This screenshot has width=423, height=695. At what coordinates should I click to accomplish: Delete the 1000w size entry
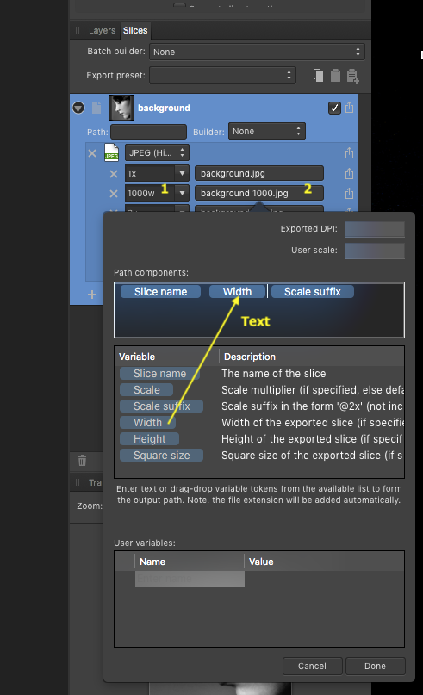pos(114,194)
